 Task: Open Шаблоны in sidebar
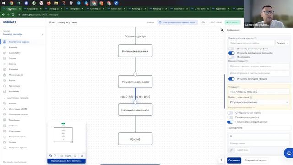point(13,126)
